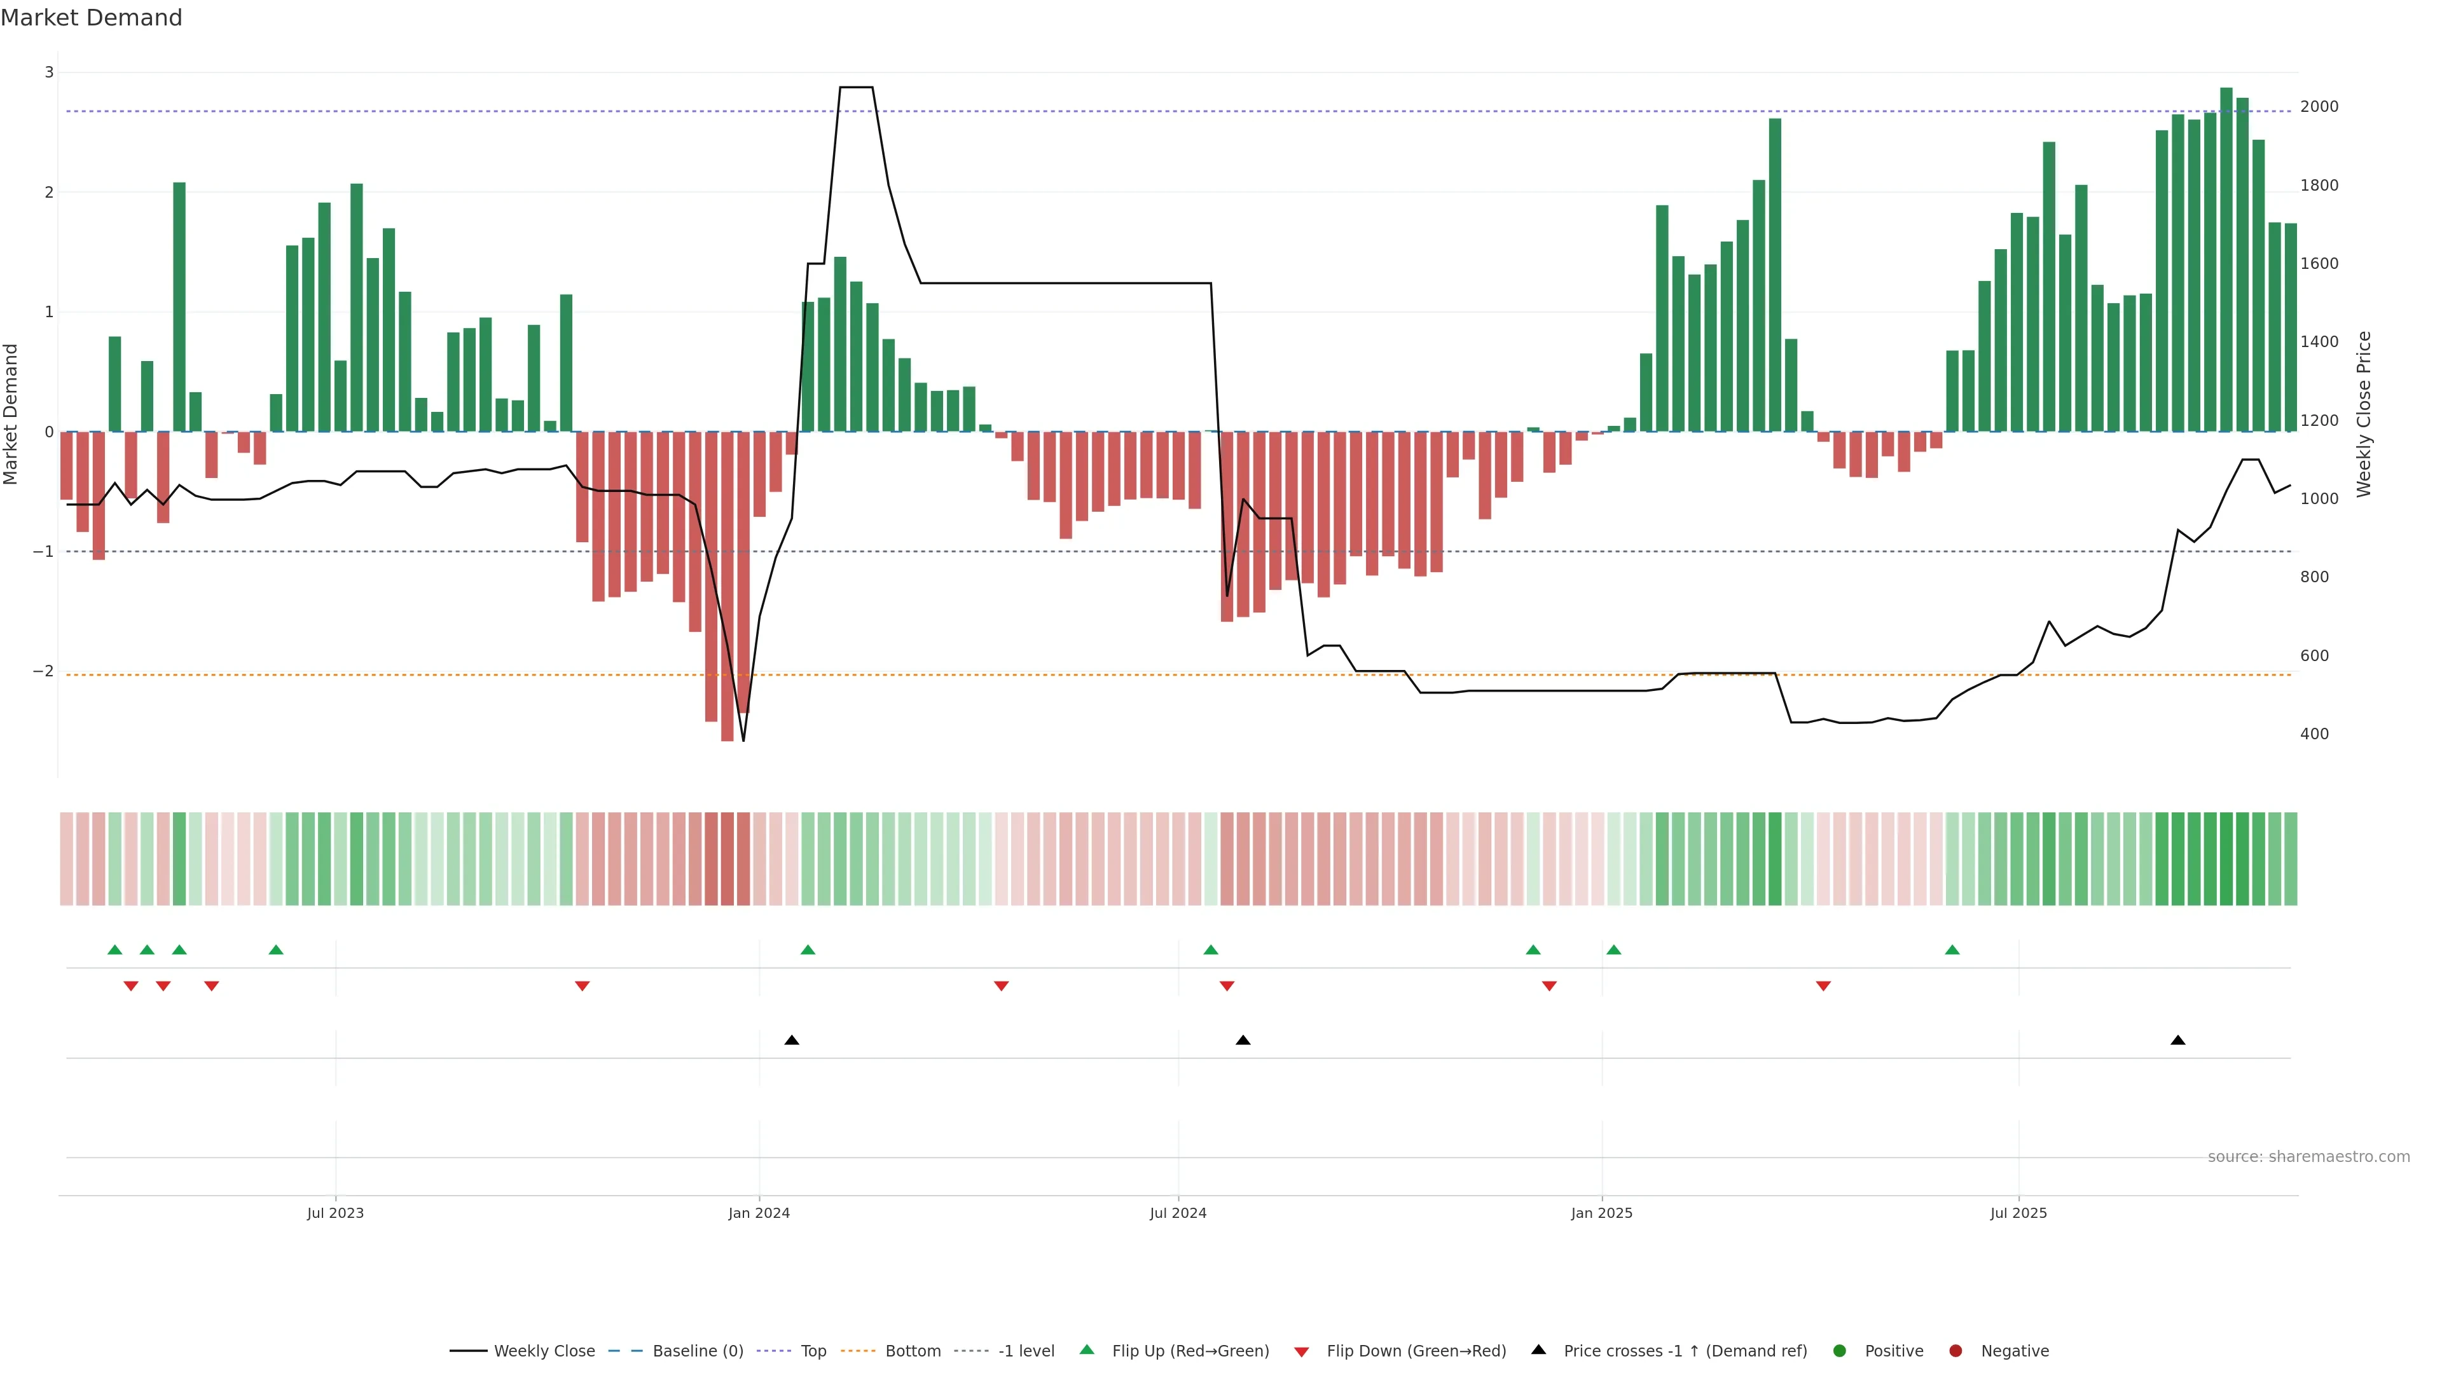Click flip-down marker just after Jul 2024
2442x1373 pixels.
coord(1227,987)
